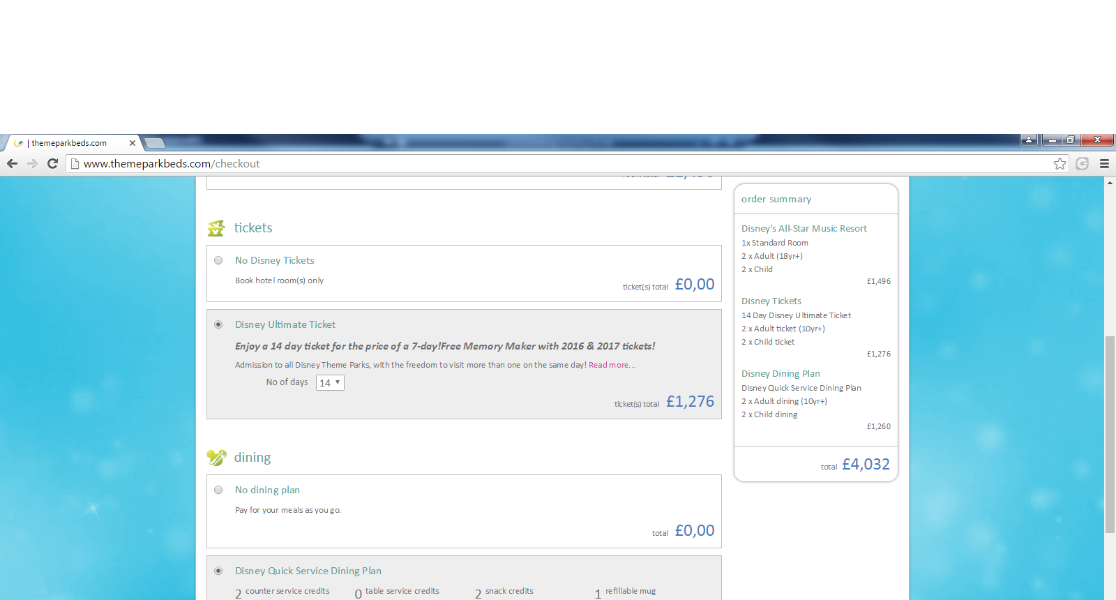This screenshot has height=600, width=1116.
Task: Click the '2 x Adult (18yr+)' line
Action: tap(772, 256)
